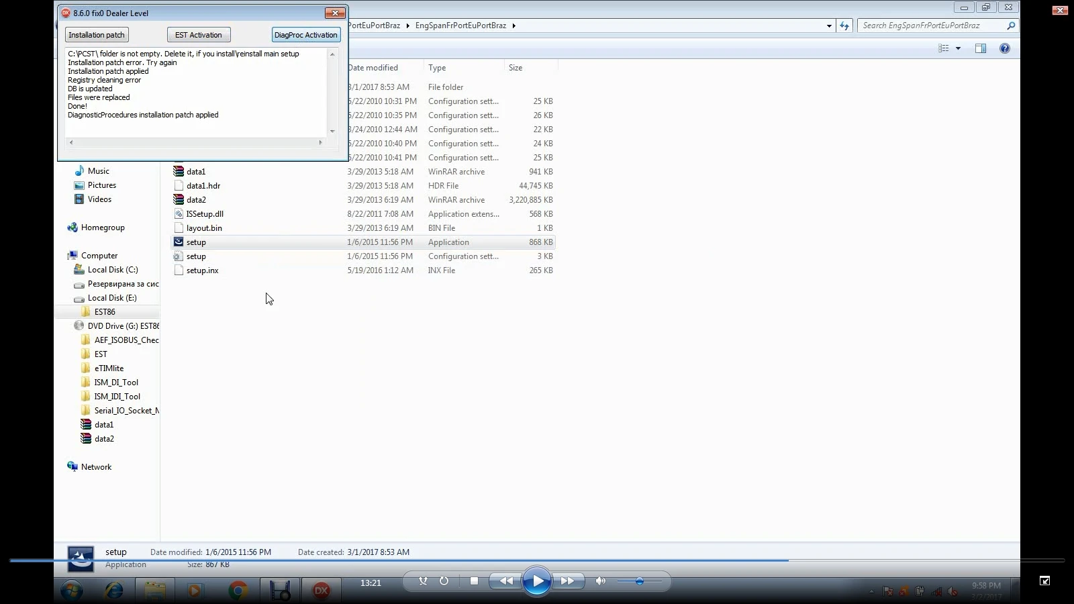
Task: Select the setup Application file
Action: coord(363,242)
